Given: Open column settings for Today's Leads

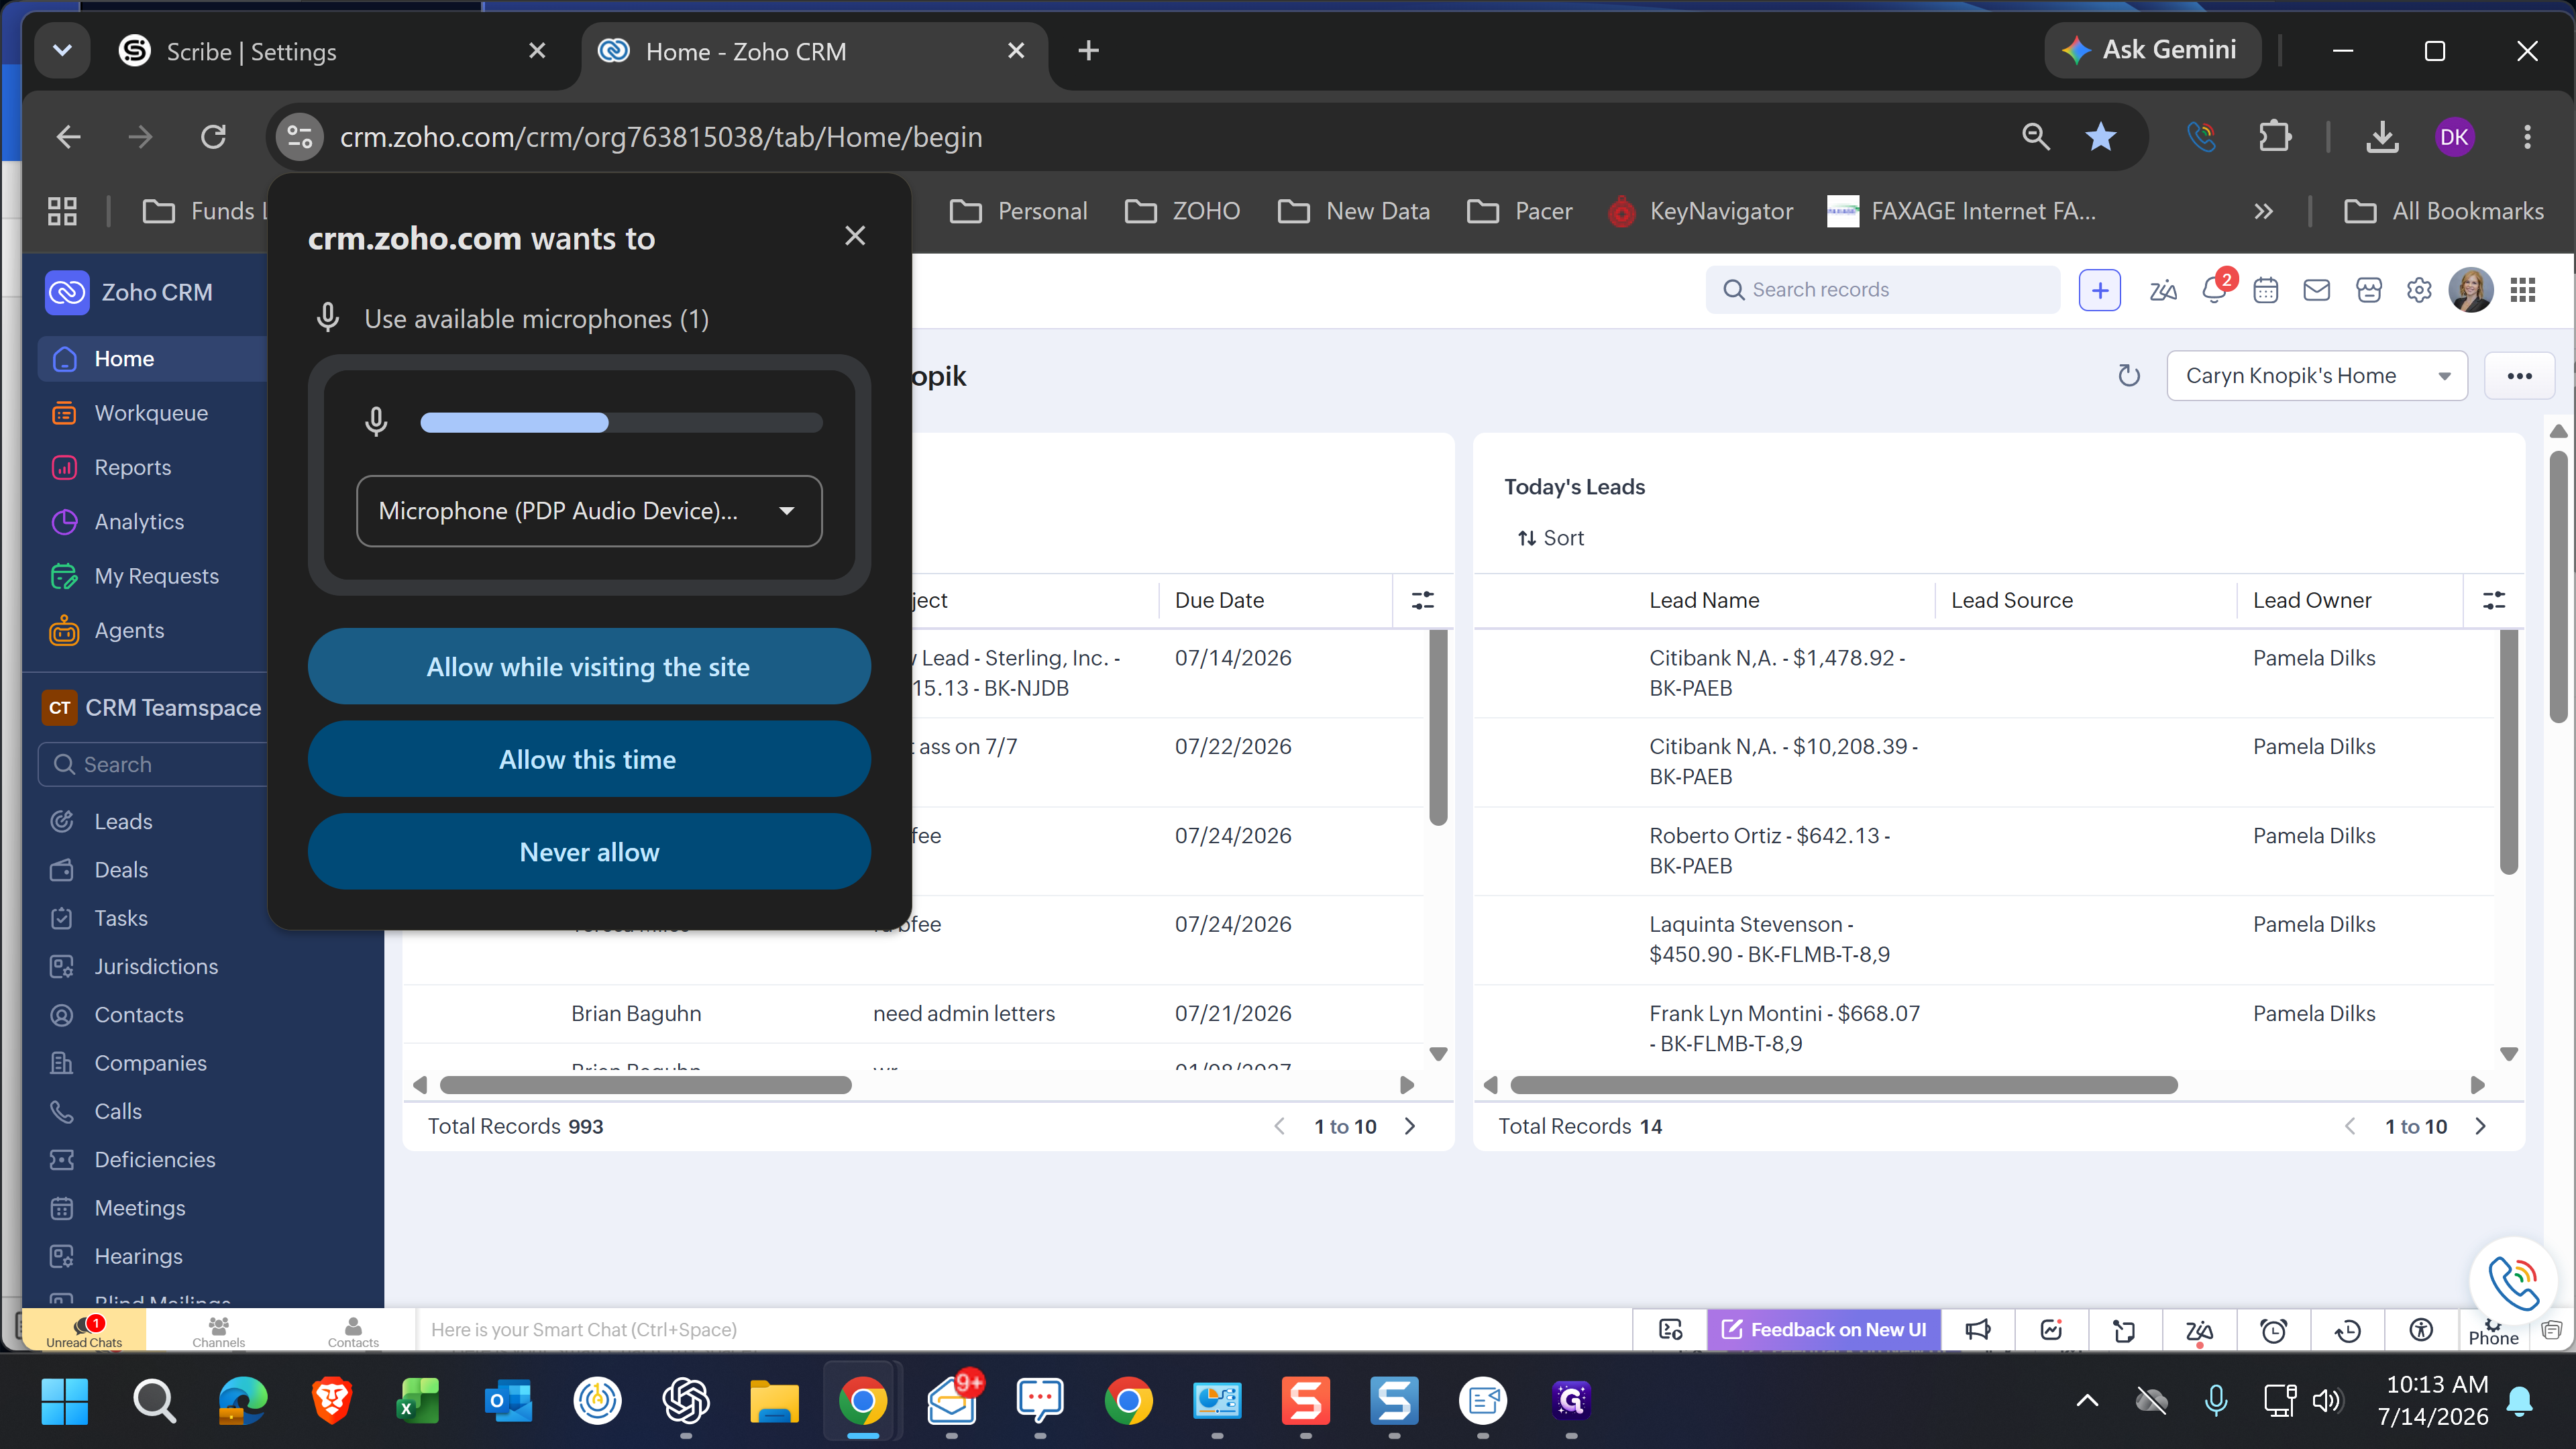Looking at the screenshot, I should tap(2494, 600).
